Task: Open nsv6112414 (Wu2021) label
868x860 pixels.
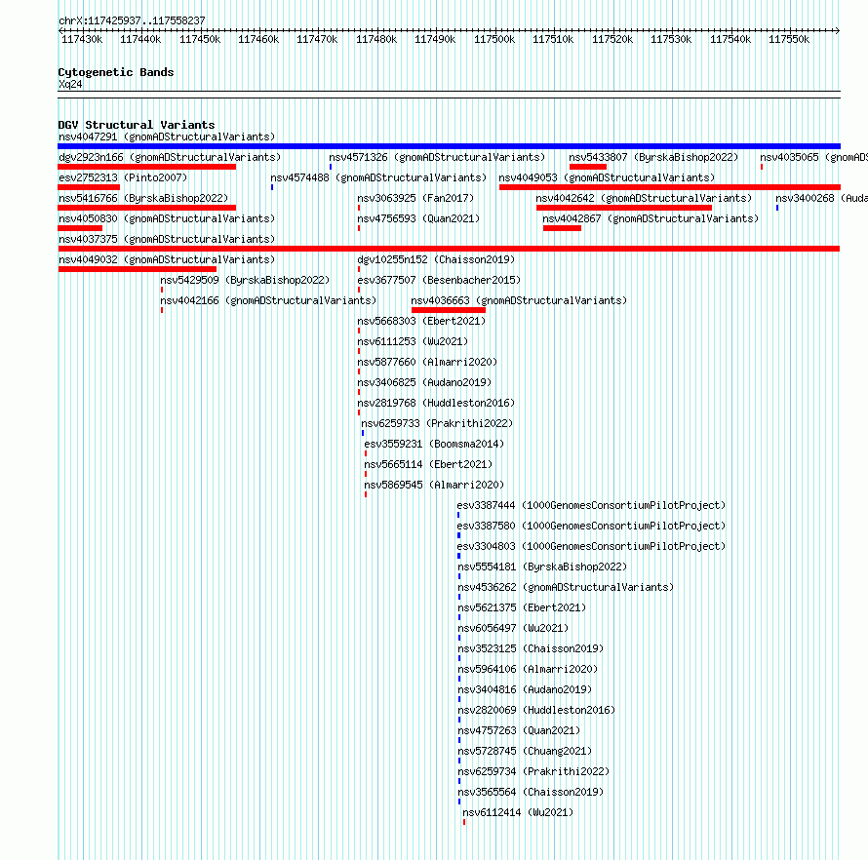Action: click(518, 812)
